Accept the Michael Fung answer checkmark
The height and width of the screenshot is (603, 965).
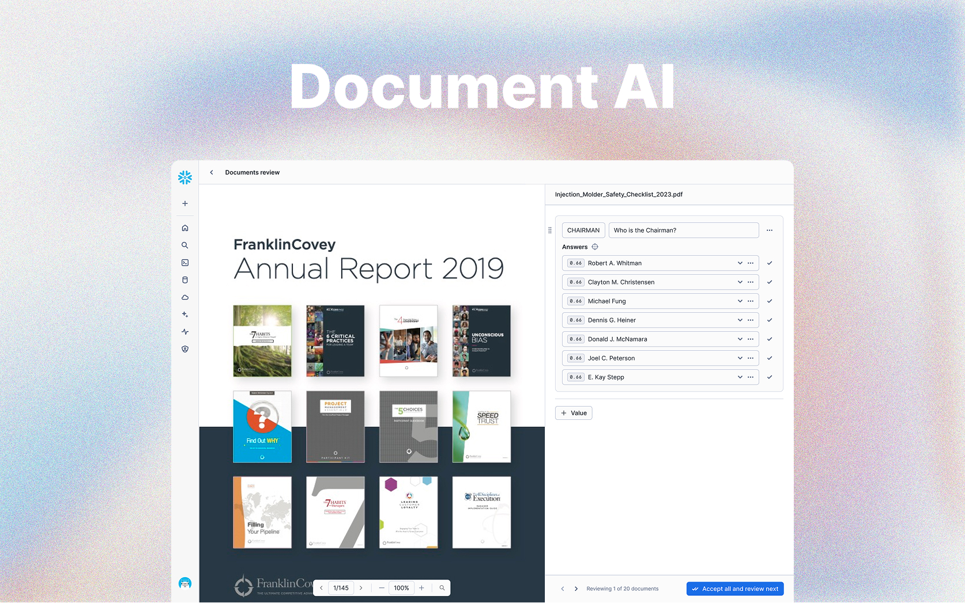[x=770, y=301]
